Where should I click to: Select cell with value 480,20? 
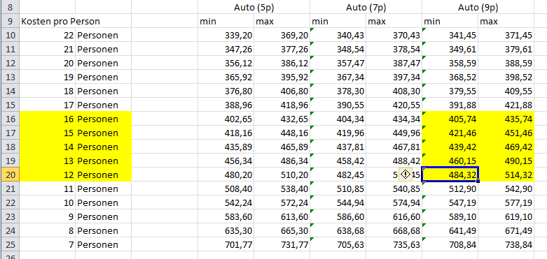click(226, 175)
